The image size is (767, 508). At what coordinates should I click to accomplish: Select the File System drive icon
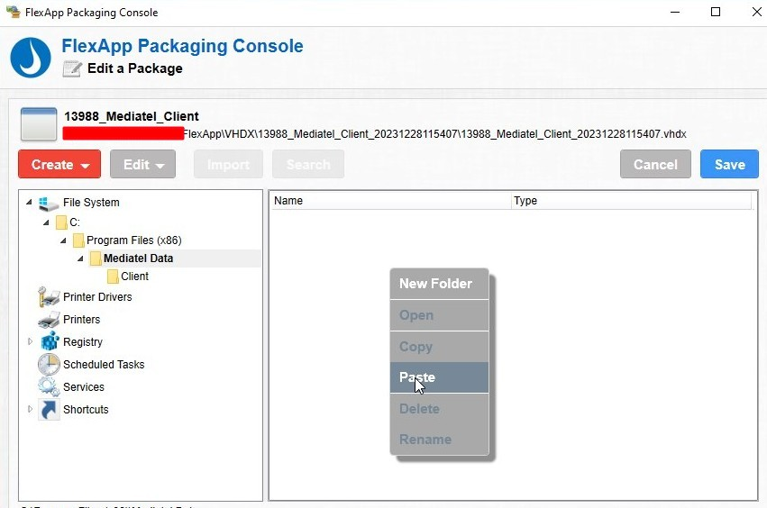[49, 203]
